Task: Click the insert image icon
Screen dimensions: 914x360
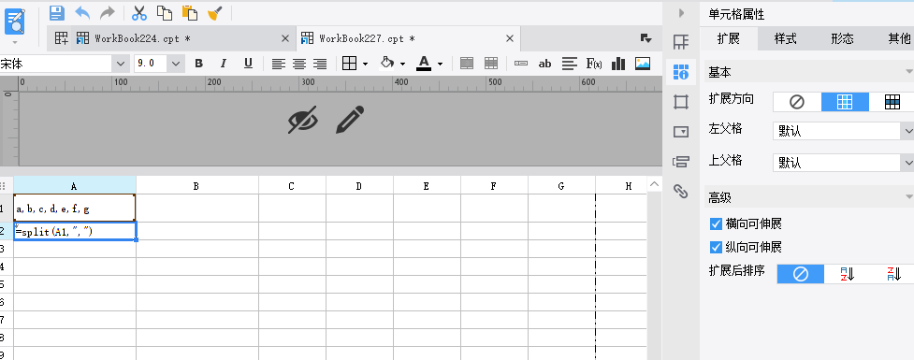Action: click(x=643, y=64)
